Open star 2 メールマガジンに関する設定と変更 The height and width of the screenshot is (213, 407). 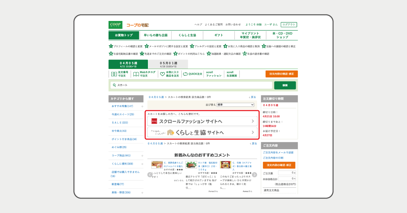166,46
